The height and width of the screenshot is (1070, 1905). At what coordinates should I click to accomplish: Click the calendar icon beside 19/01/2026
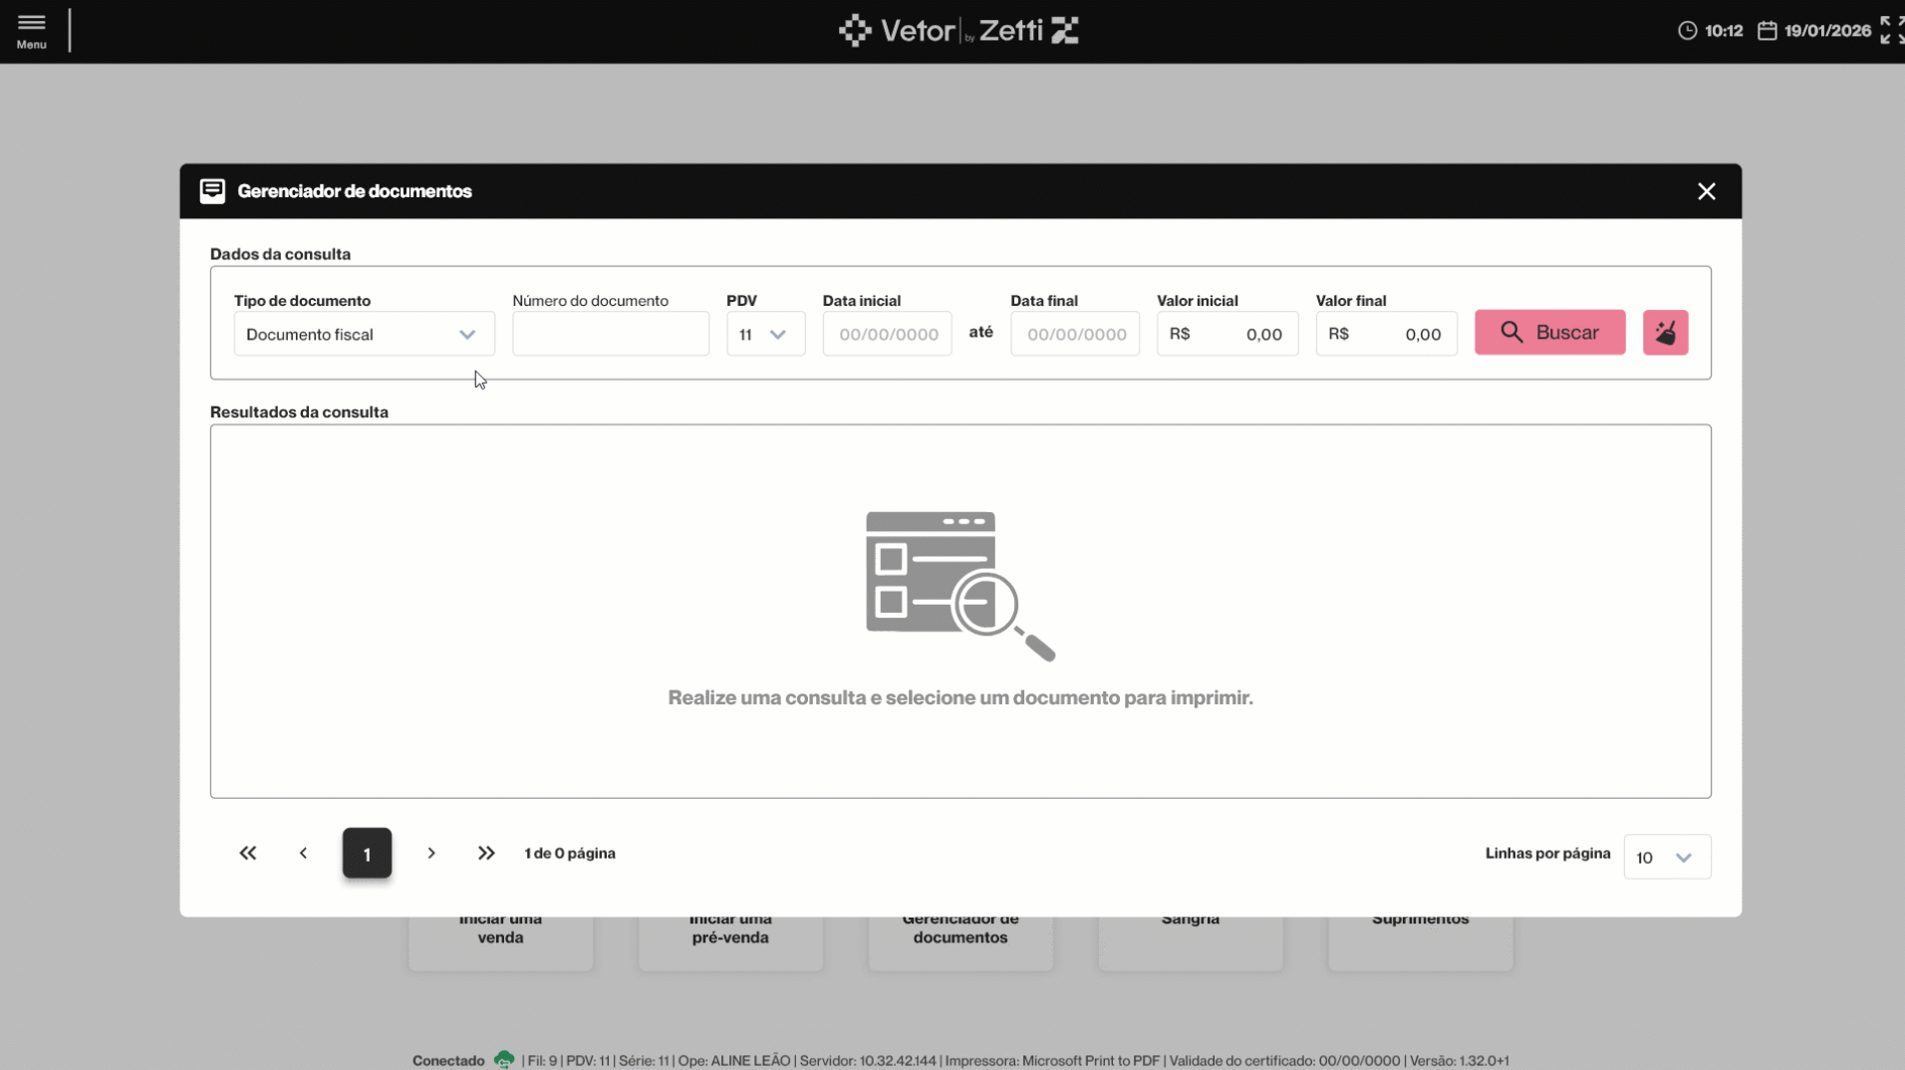1767,31
